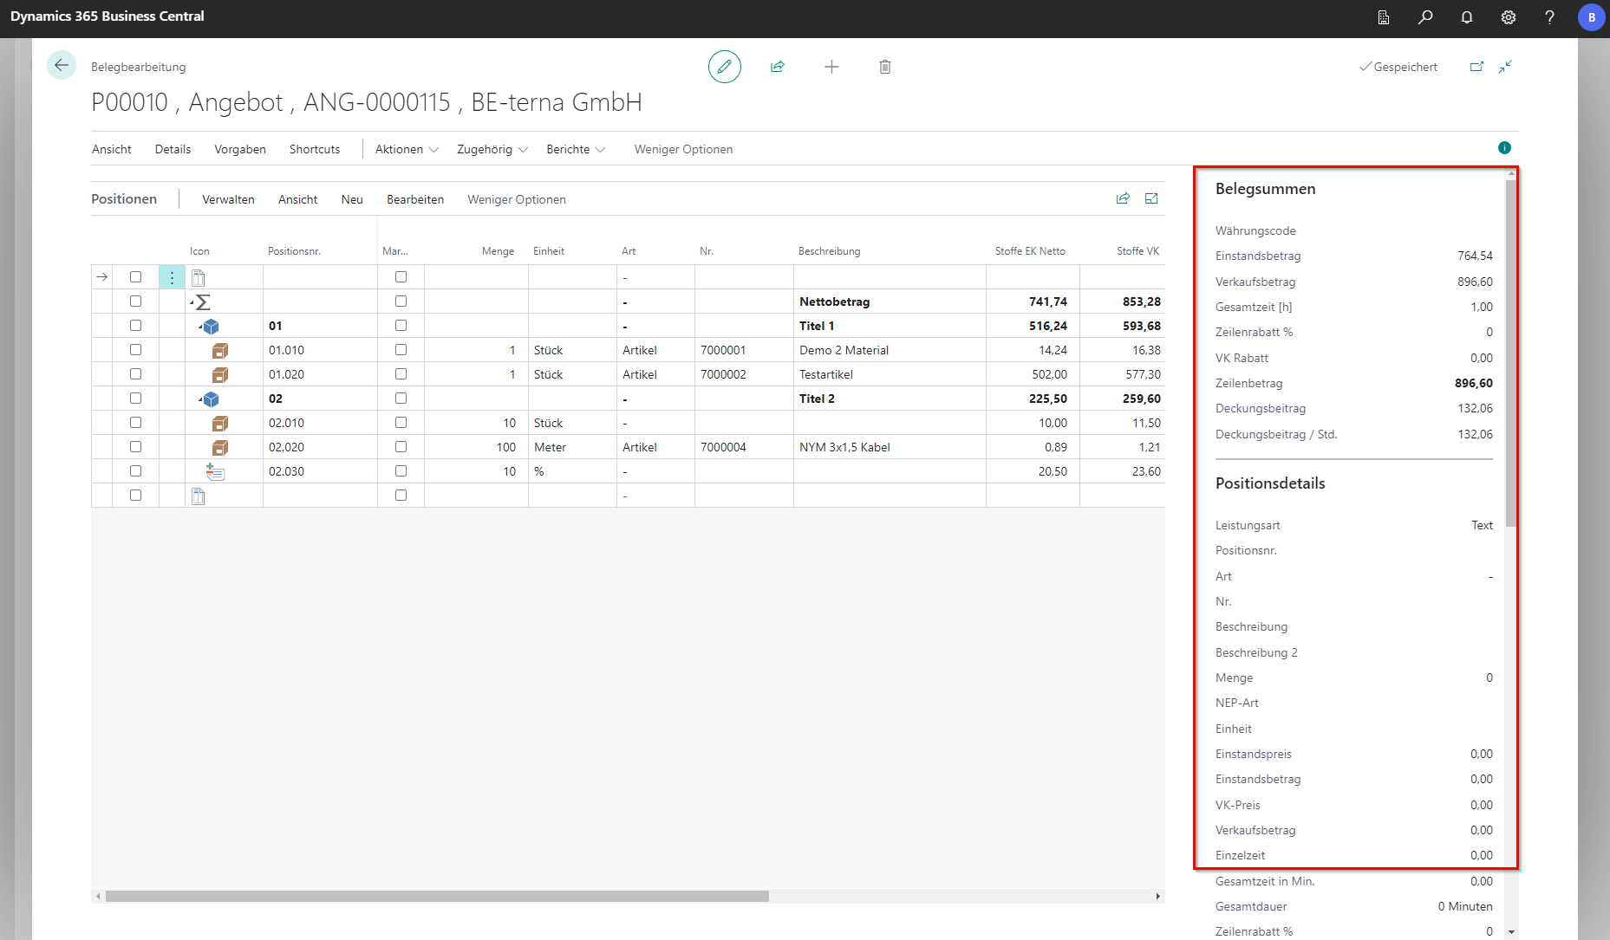The image size is (1610, 940).
Task: Click the horizontal scrollbar of the grid
Action: click(437, 897)
